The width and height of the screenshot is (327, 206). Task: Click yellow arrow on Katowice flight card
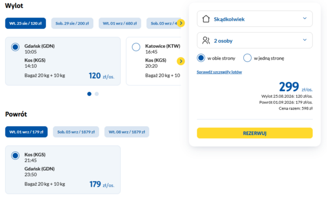click(x=181, y=61)
